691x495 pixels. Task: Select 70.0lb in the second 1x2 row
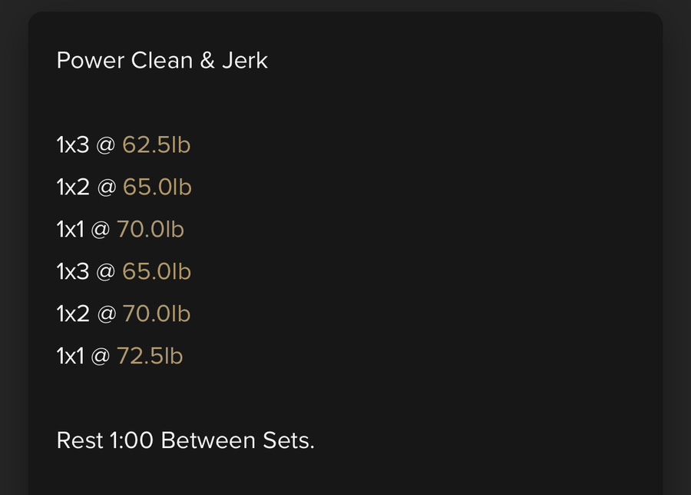(x=157, y=314)
